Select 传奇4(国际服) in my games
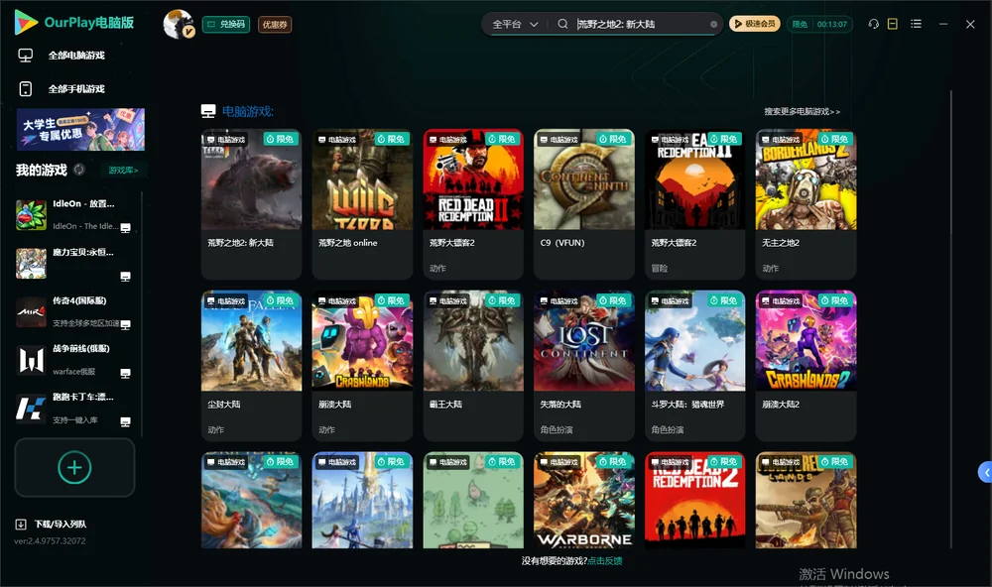992x587 pixels. 74,311
